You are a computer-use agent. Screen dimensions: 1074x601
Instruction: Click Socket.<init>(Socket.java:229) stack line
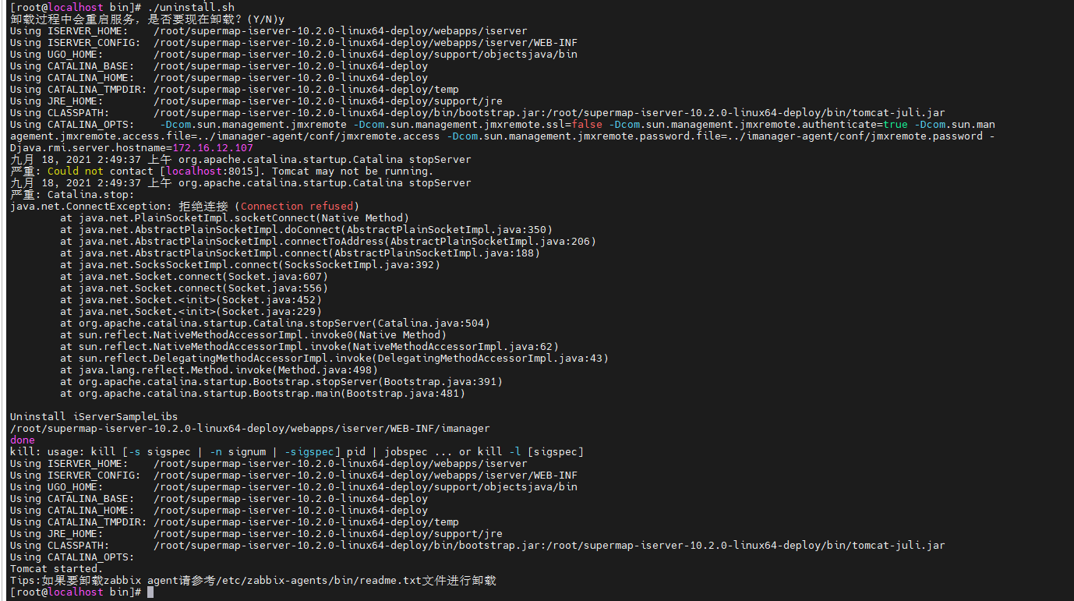point(191,311)
